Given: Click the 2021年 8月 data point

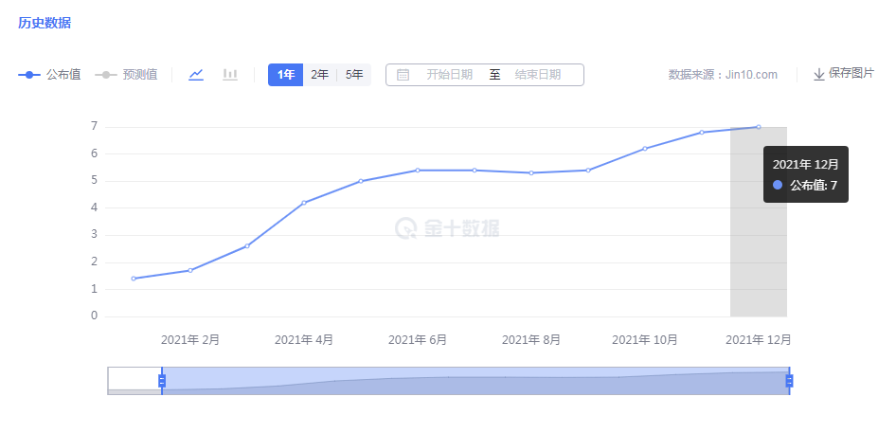Looking at the screenshot, I should 531,172.
